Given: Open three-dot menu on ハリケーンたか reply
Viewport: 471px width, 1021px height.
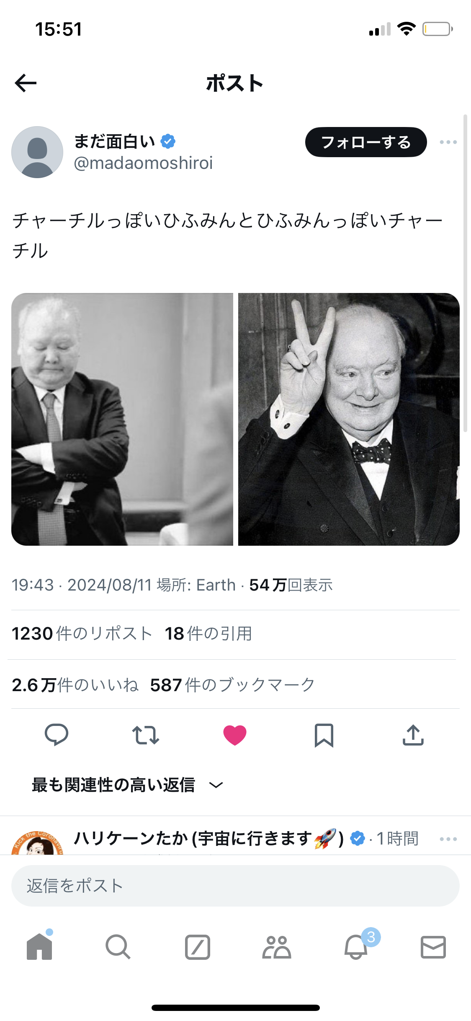Looking at the screenshot, I should pos(448,839).
